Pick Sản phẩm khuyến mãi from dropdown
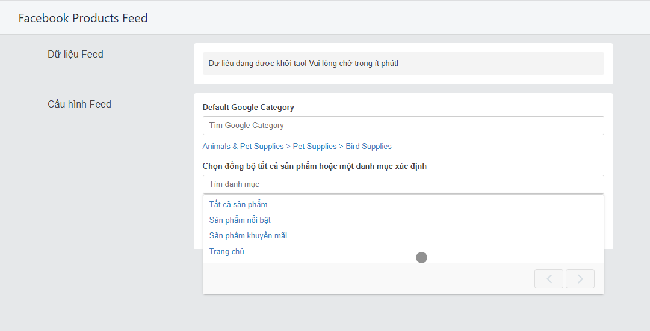Viewport: 650px width, 331px height. 248,236
